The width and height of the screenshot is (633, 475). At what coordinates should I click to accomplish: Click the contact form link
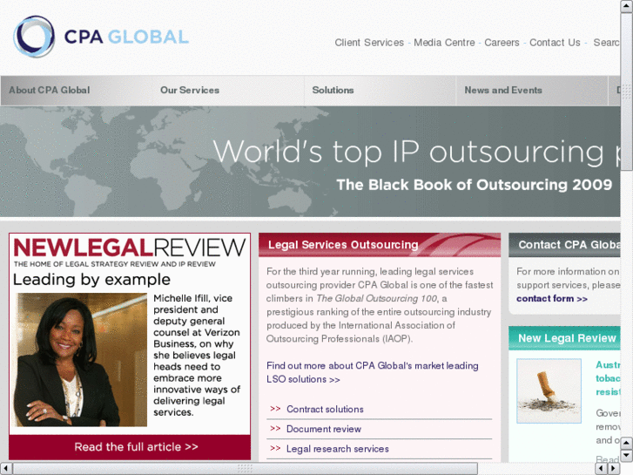pos(552,299)
